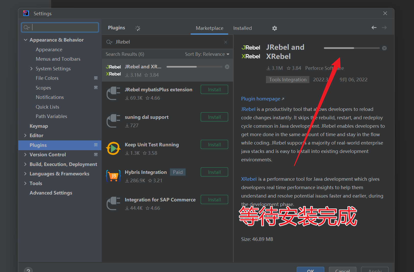Open Advanced Settings
414x272 pixels.
click(51, 193)
